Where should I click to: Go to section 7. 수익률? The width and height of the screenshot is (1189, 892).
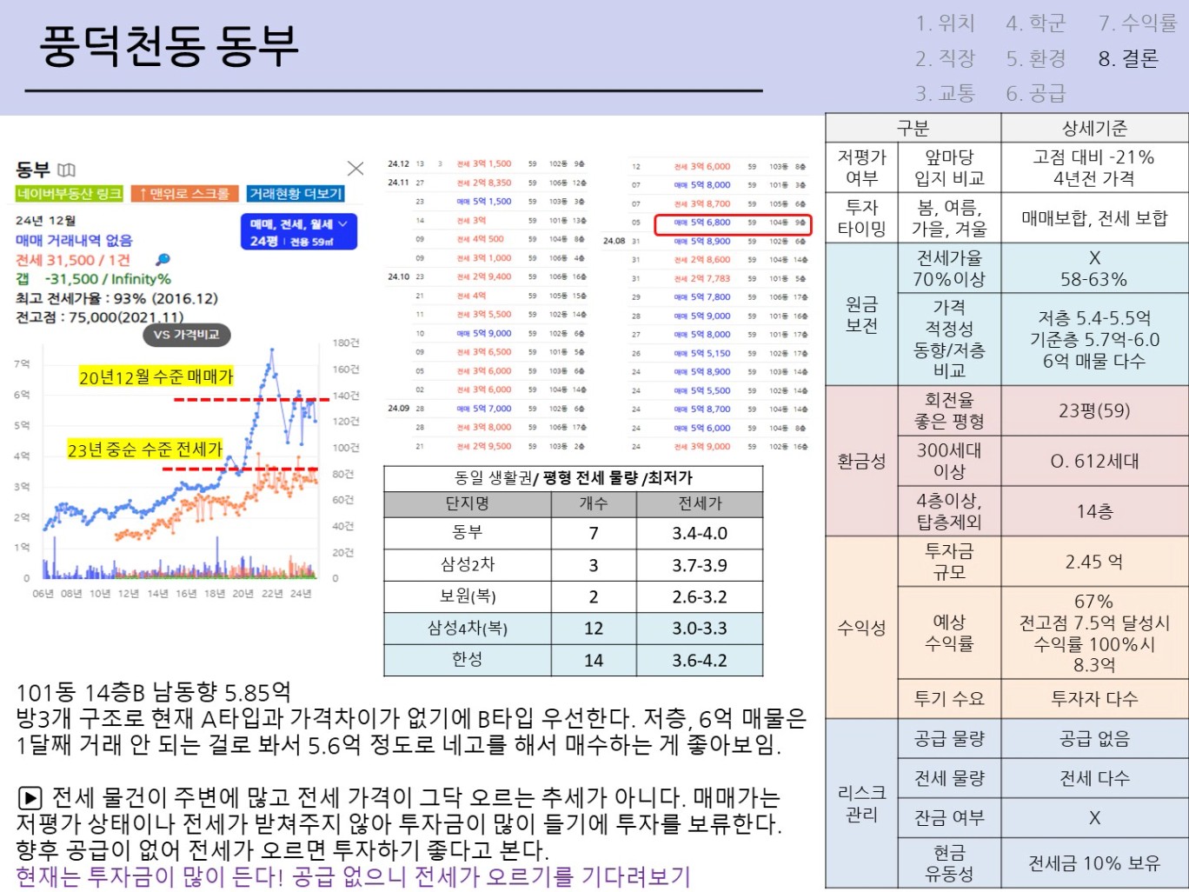pos(1138,23)
